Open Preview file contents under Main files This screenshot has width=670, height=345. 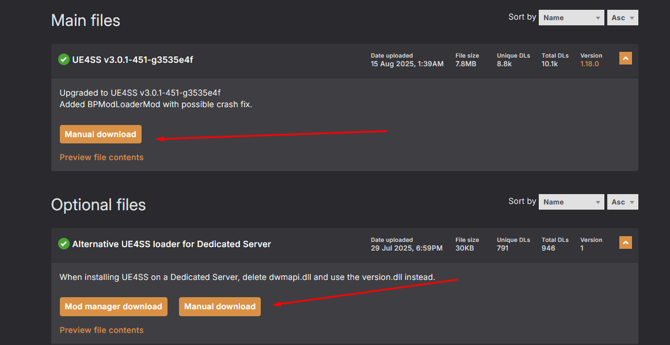click(x=102, y=157)
